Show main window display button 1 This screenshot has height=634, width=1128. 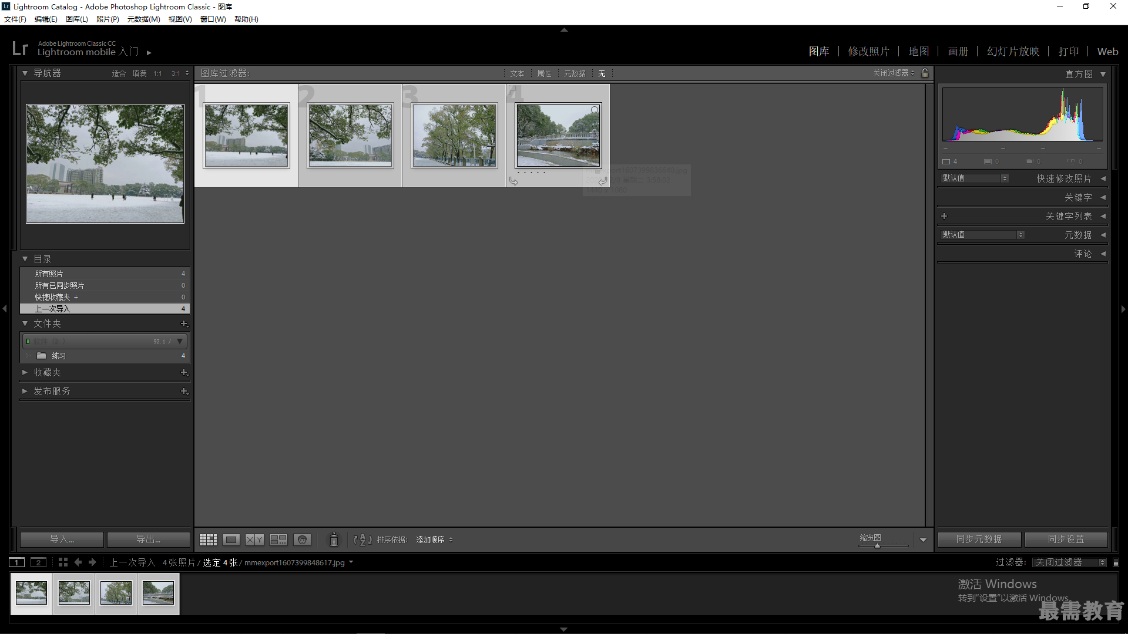tap(17, 562)
